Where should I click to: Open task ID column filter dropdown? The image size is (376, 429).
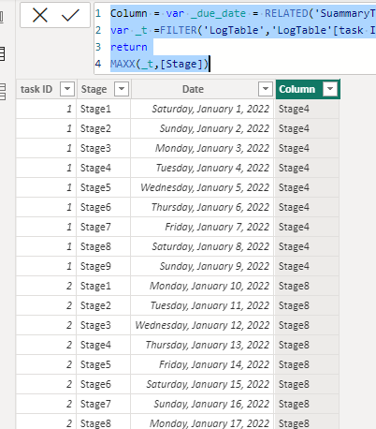coord(67,89)
